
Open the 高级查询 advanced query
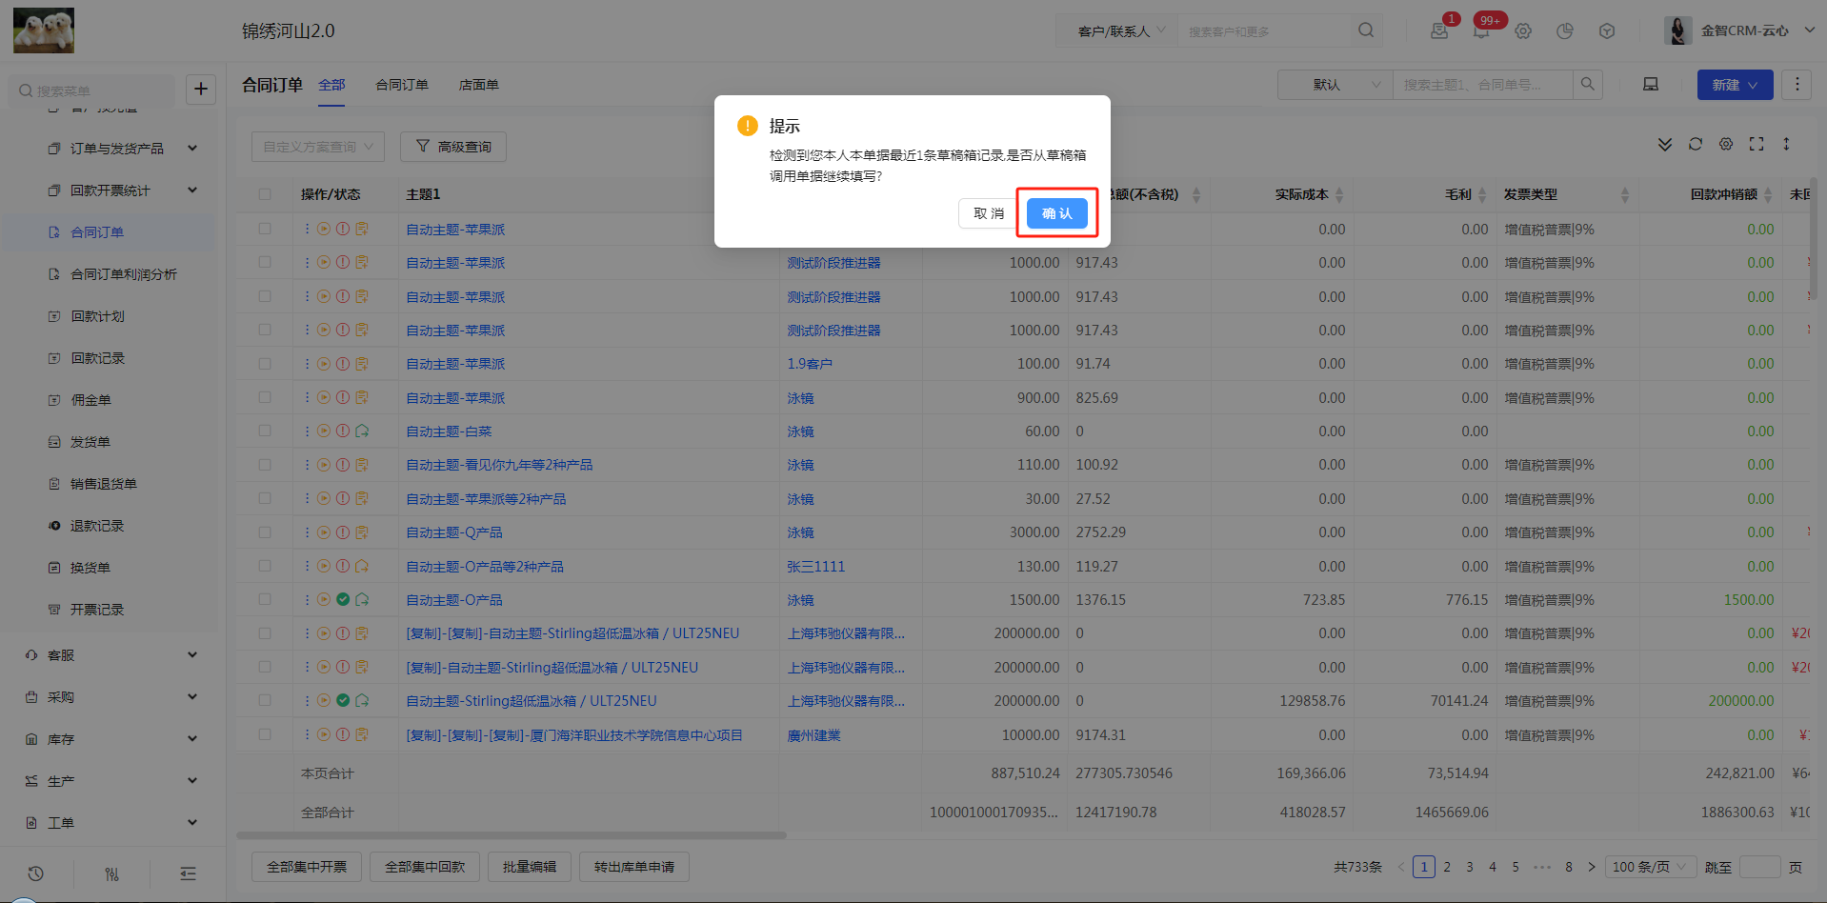click(453, 147)
